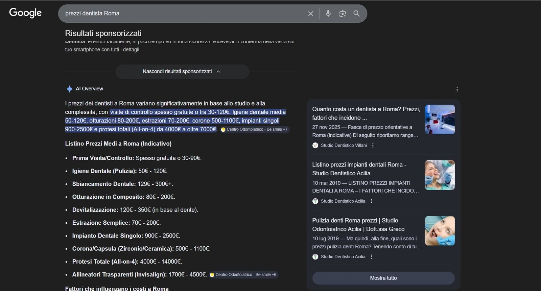Click 'Listino Prezzi Medi a Roma (Indicativo)' heading
Image resolution: width=541 pixels, height=291 pixels.
tap(118, 144)
